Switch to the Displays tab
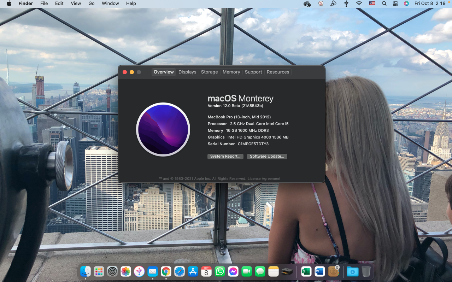 [187, 72]
